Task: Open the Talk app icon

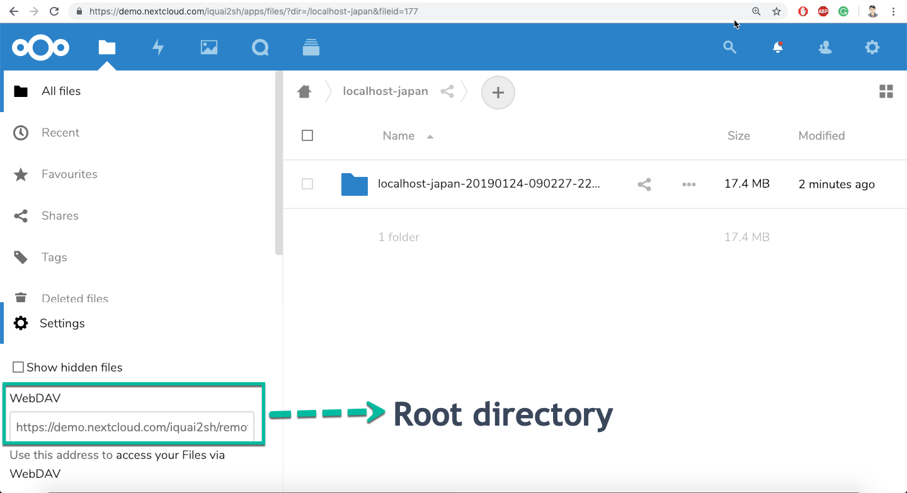Action: click(x=260, y=47)
